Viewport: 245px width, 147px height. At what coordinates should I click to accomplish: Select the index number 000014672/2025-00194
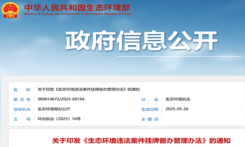click(61, 99)
